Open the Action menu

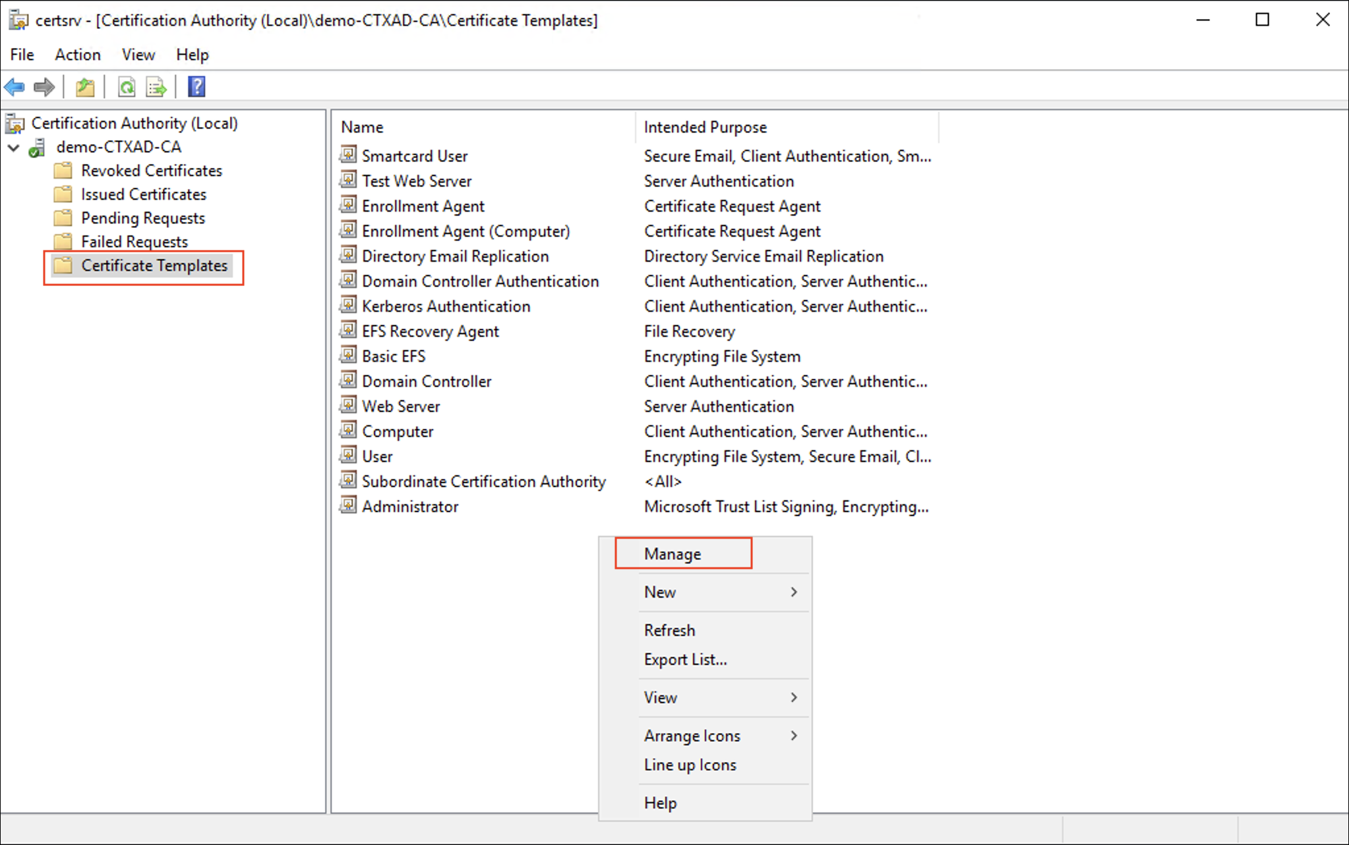tap(78, 55)
